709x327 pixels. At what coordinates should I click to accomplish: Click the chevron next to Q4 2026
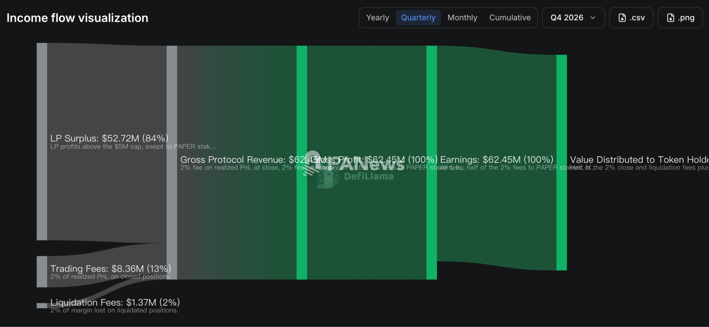(593, 18)
